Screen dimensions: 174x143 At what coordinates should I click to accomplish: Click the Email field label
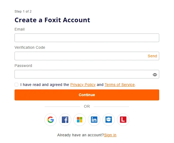20,29
